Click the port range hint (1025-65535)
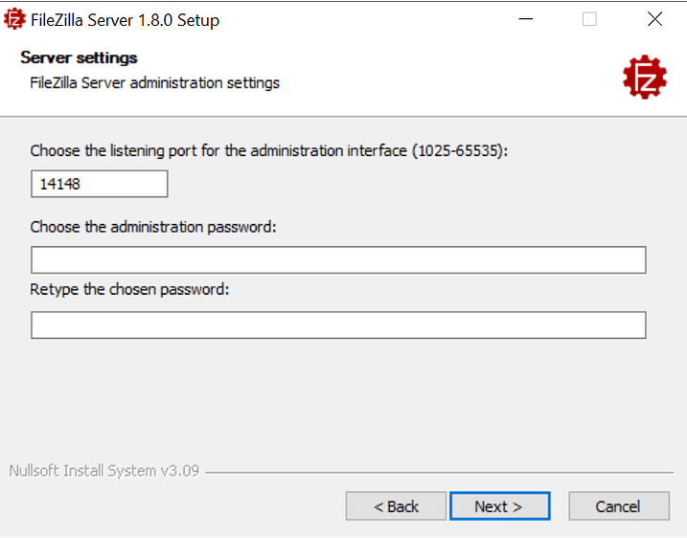The width and height of the screenshot is (687, 538). 460,151
